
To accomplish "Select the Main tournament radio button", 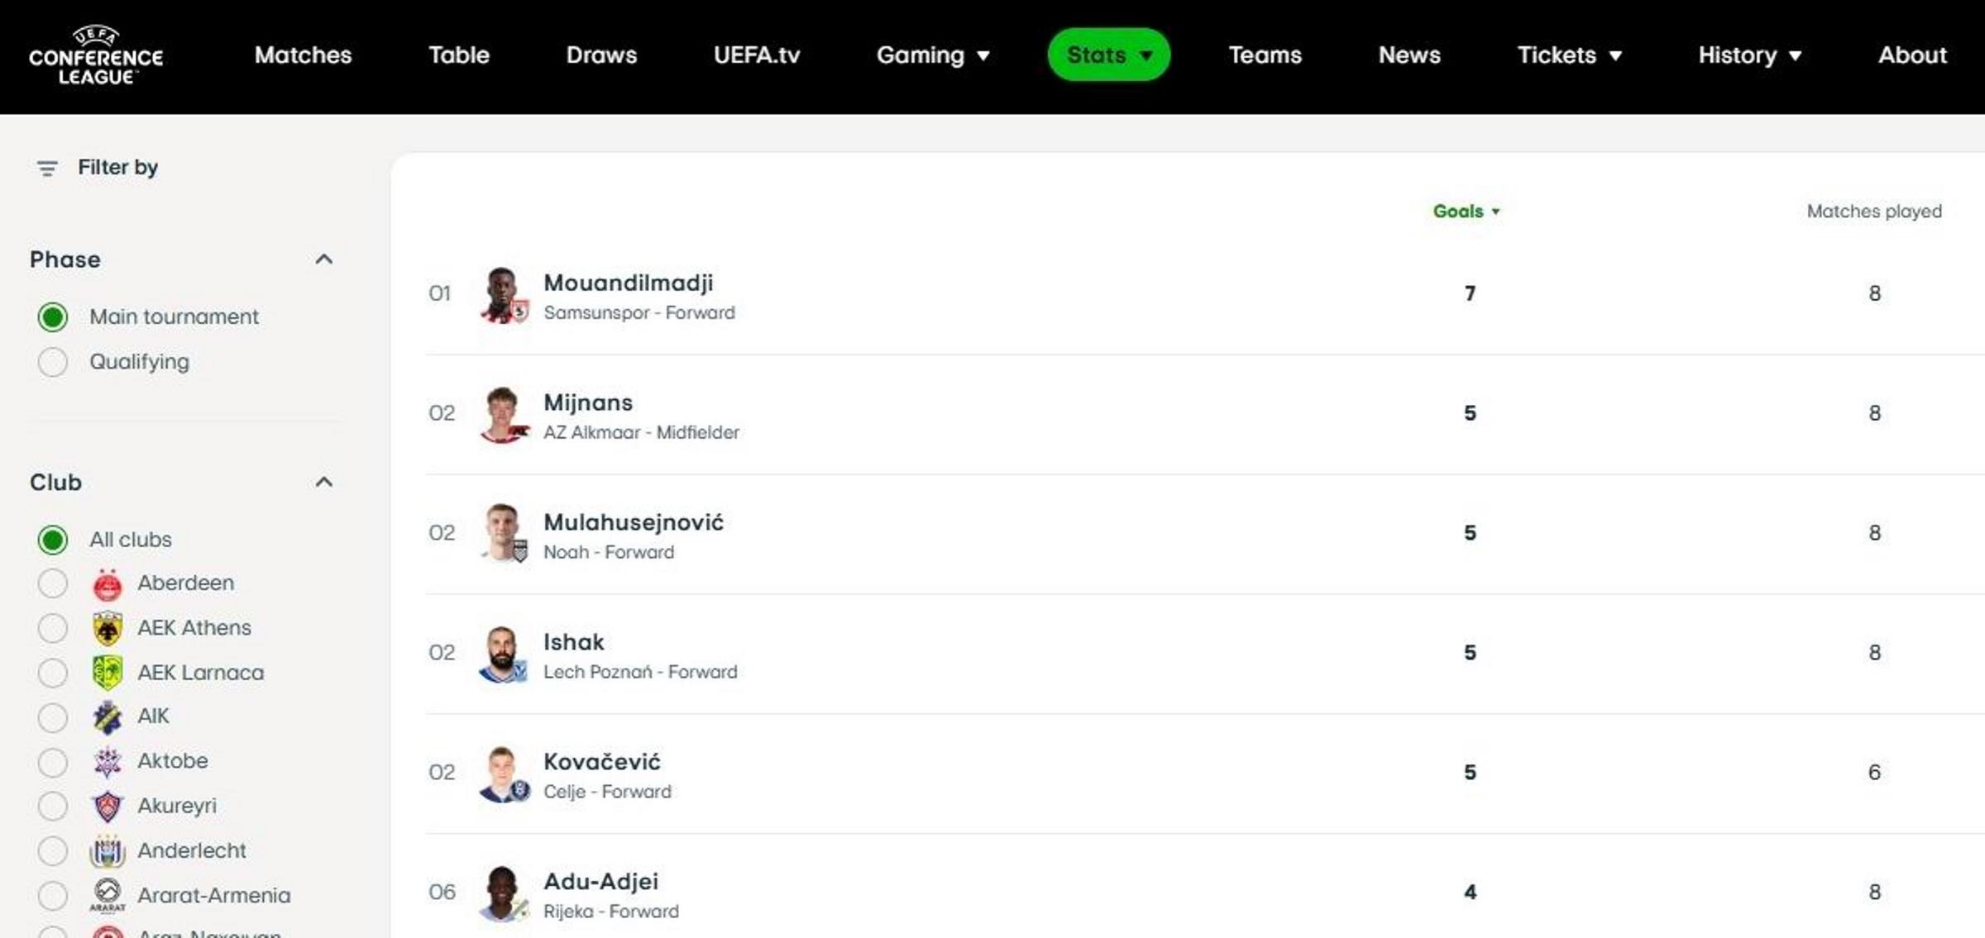I will coord(53,317).
